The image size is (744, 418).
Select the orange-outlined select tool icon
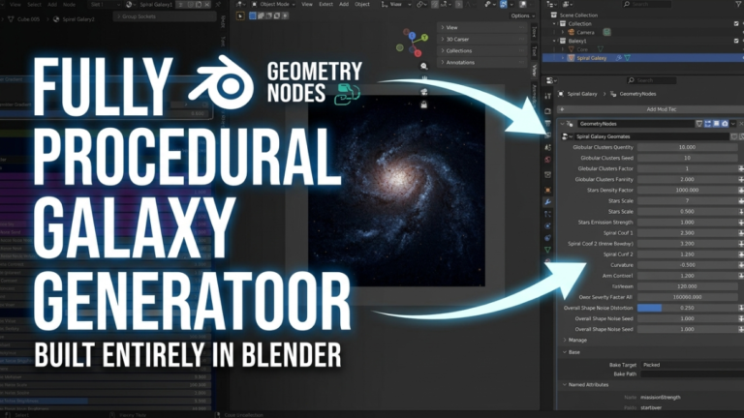point(240,16)
